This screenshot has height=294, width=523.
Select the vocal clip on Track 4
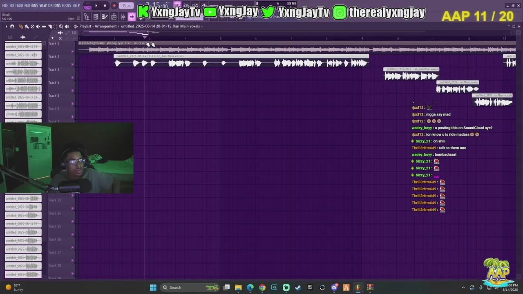tap(457, 87)
